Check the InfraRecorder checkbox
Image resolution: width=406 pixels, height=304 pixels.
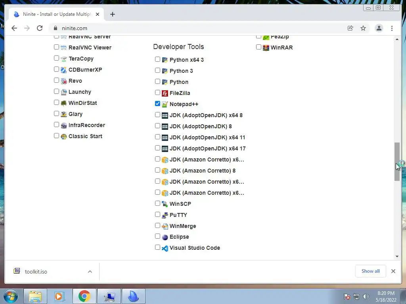click(56, 125)
